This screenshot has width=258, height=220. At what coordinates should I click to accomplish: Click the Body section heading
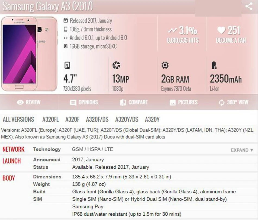9,178
